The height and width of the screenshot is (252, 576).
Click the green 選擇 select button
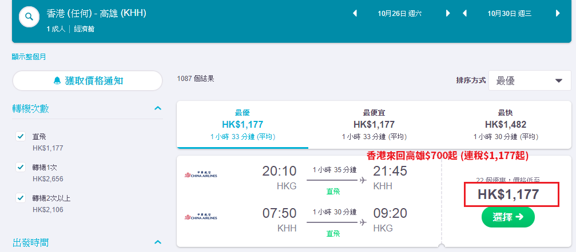coord(508,217)
